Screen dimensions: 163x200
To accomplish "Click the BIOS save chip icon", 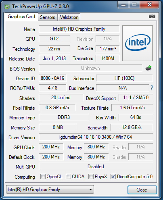I will tap(148, 68).
